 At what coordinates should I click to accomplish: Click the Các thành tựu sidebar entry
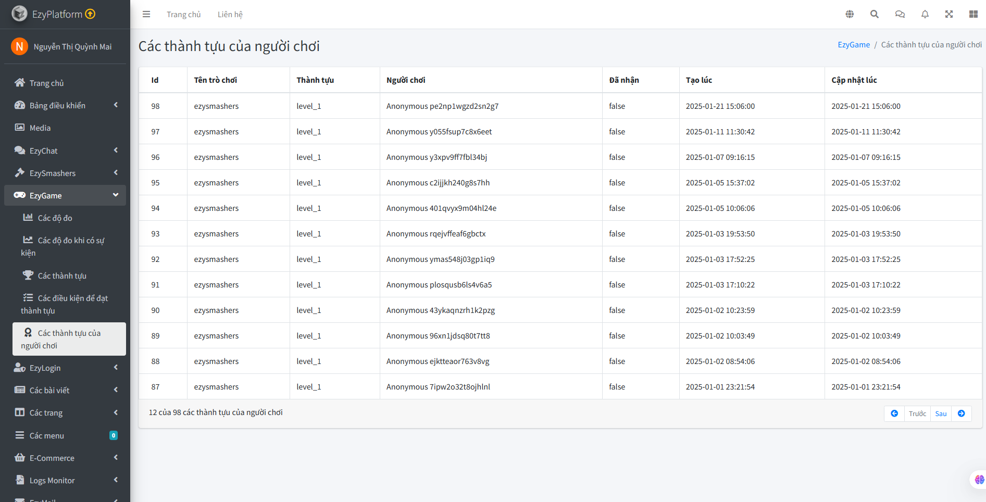[62, 275]
